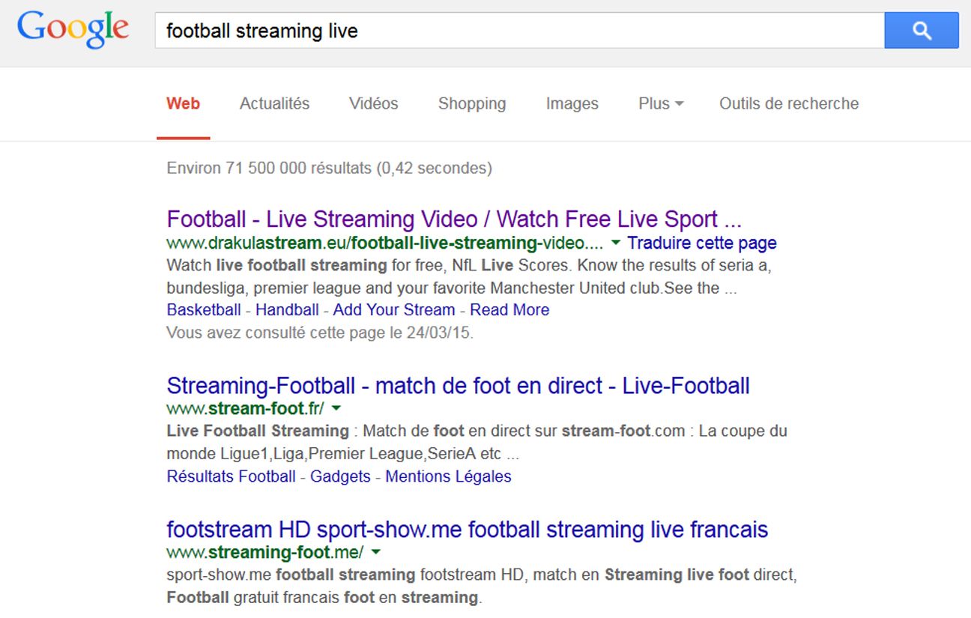Click Traduire cette page link
971x618 pixels.
pos(701,243)
